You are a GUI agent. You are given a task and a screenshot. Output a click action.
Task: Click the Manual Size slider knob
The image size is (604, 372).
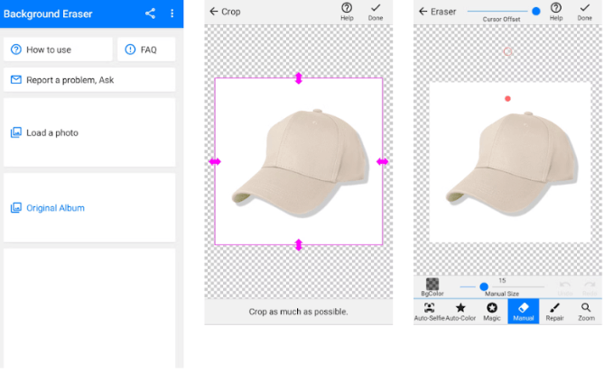(484, 286)
